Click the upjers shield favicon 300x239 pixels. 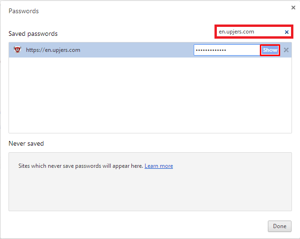[x=17, y=50]
